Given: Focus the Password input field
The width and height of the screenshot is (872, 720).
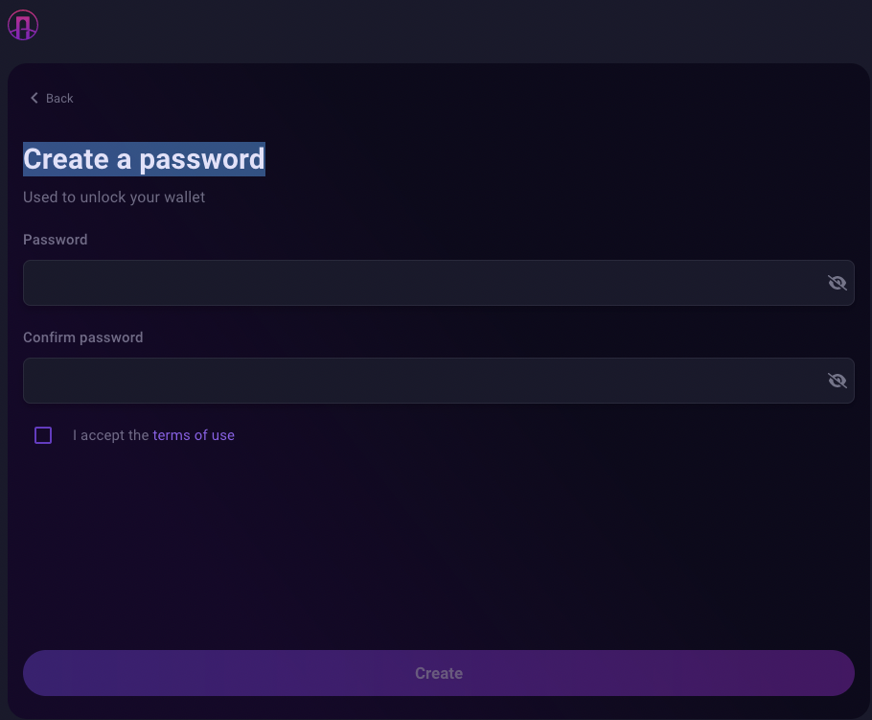Looking at the screenshot, I should (422, 283).
